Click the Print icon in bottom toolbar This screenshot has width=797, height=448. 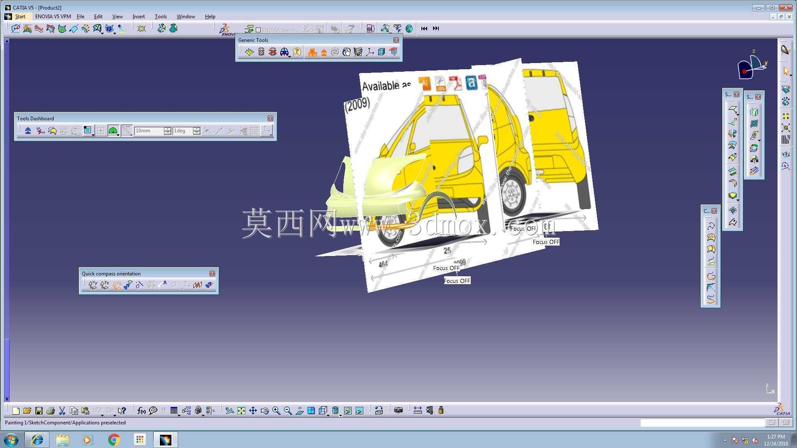(51, 411)
